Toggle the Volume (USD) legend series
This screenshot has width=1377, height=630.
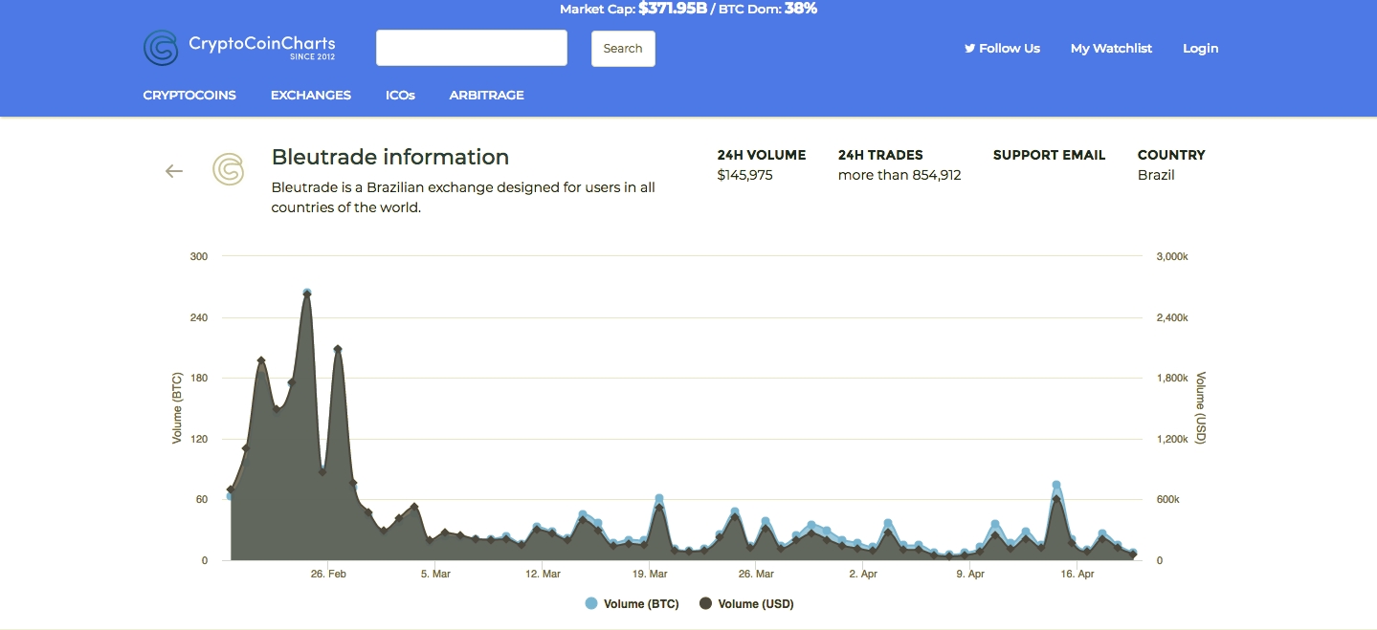tap(746, 603)
